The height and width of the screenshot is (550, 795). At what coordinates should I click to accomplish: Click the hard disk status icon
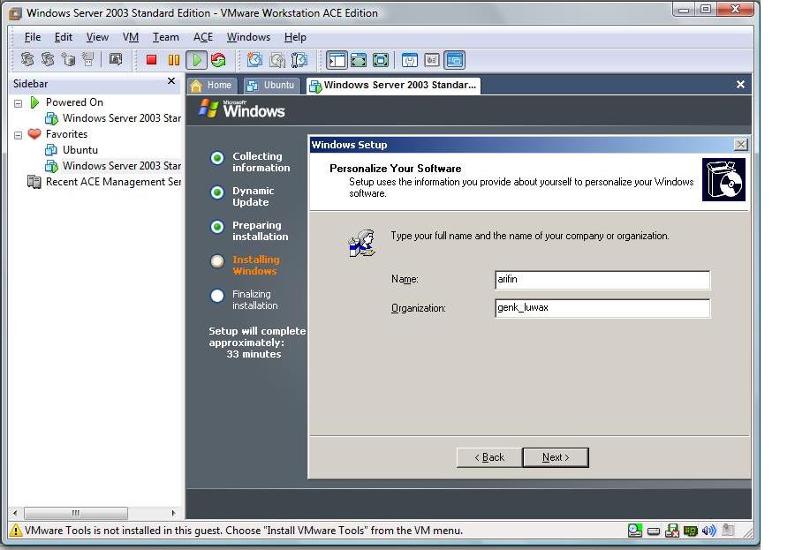pos(654,531)
